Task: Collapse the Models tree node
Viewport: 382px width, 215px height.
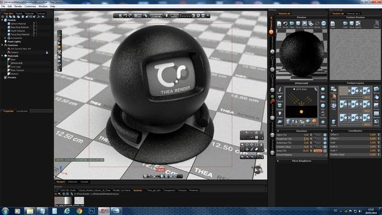Action: [x=2, y=20]
